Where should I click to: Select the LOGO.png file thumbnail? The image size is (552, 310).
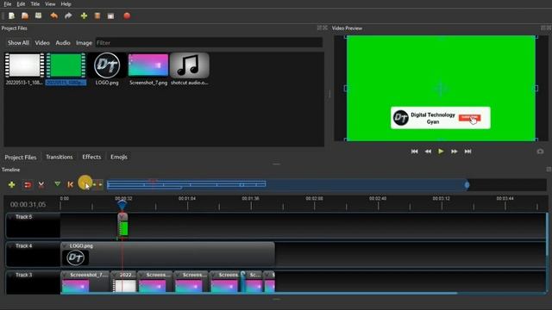point(107,65)
